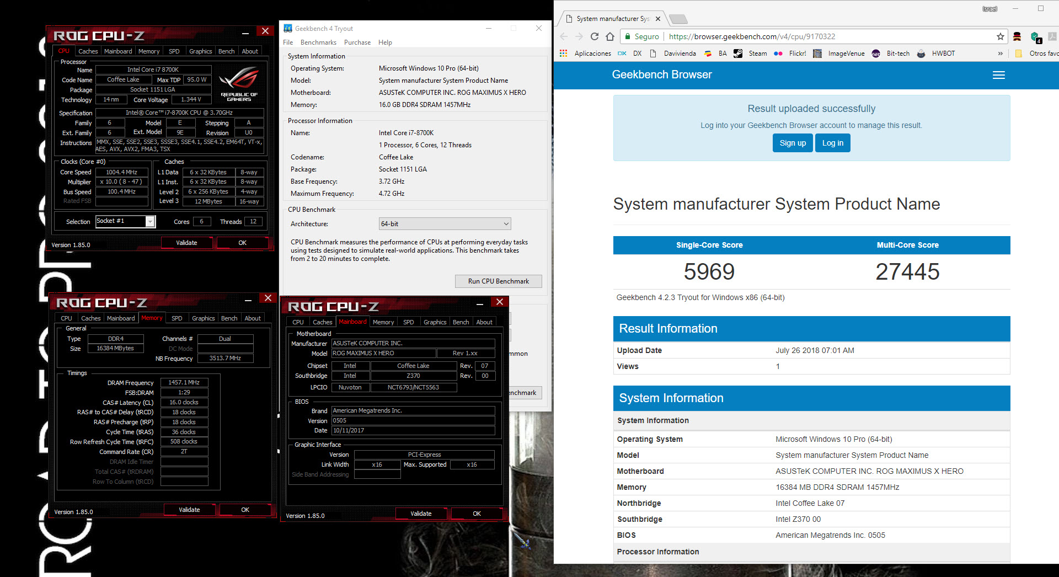Click the DRAM Frequency value 1457.1 MHz
Image resolution: width=1059 pixels, height=577 pixels.
tap(184, 382)
